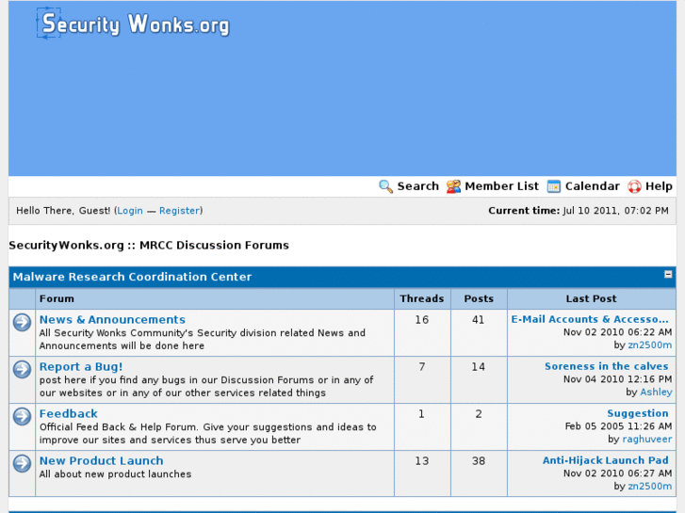Click the post count 41

tap(479, 320)
